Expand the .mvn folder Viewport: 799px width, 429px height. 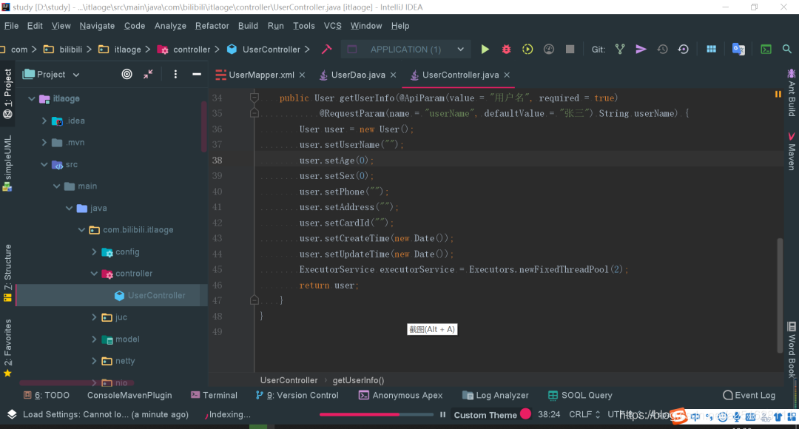(x=44, y=143)
